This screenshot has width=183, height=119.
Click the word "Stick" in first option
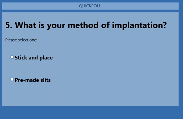(20, 58)
